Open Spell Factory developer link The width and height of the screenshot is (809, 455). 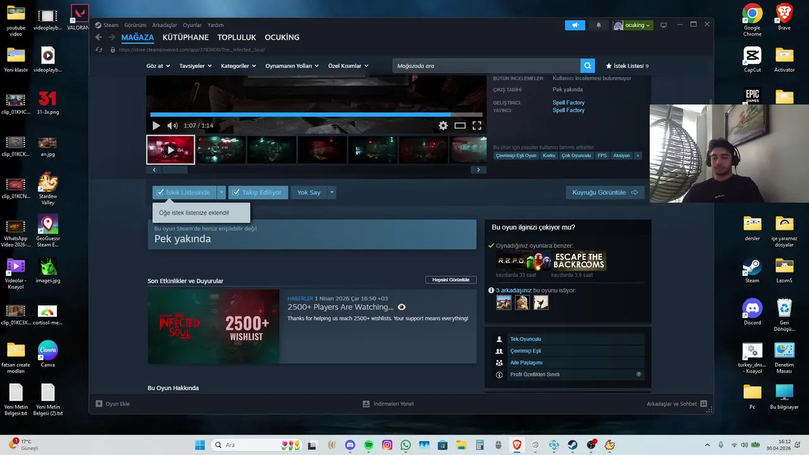pos(568,102)
